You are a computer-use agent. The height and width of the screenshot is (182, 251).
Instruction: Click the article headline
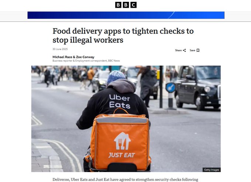click(123, 35)
